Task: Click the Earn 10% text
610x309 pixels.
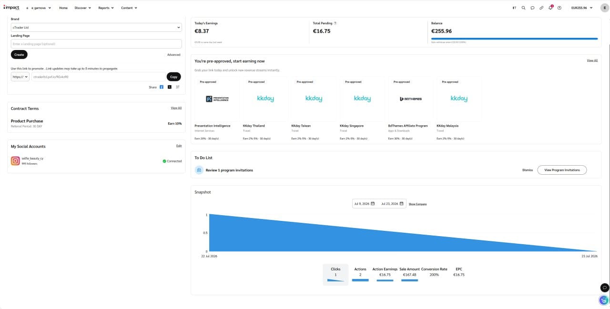Action: point(175,123)
